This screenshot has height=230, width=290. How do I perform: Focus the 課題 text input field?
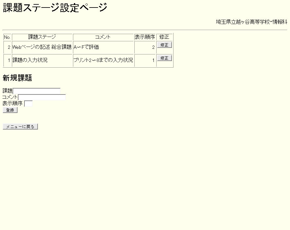click(36, 91)
